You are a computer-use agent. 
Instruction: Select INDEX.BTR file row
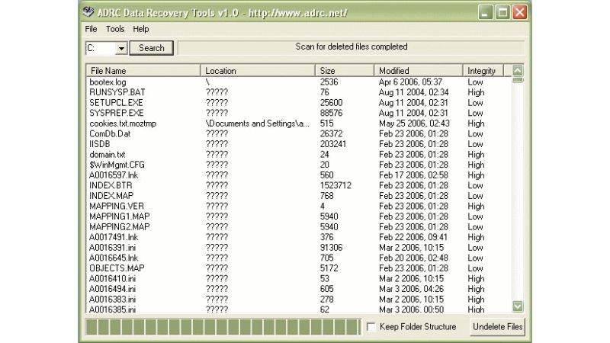(x=299, y=185)
